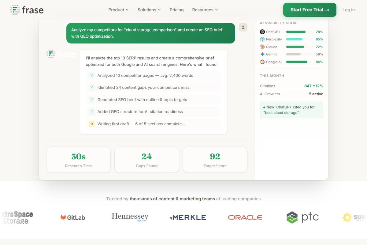Click the Citations 847 value
367x245 pixels.
(314, 86)
